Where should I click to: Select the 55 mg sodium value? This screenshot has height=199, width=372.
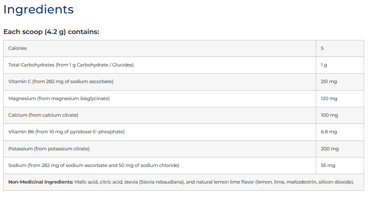coord(328,165)
